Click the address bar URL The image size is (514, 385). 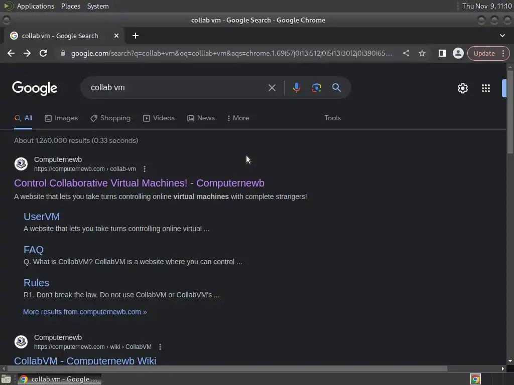click(231, 53)
